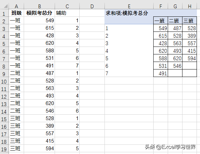Select cell B2 with score 549
200x154 pixels.
[39, 21]
